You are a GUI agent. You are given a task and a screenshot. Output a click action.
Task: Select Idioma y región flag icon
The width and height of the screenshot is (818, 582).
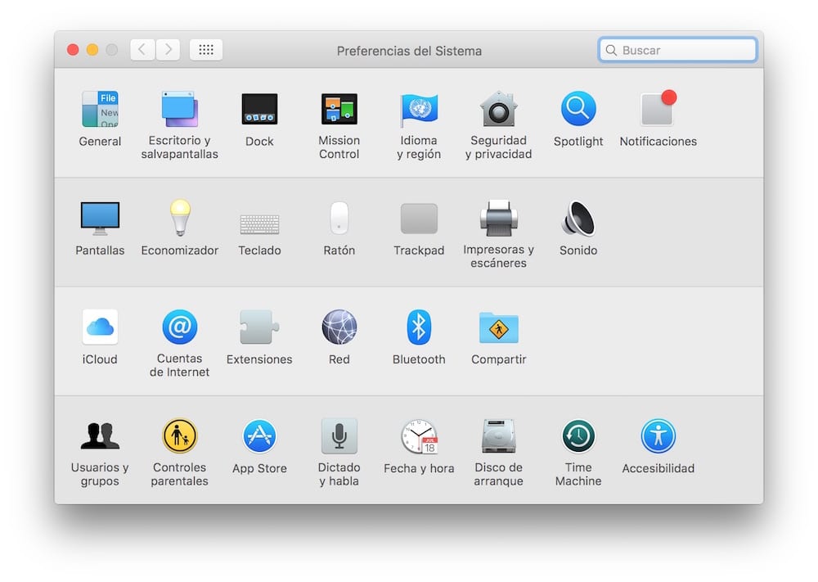419,110
